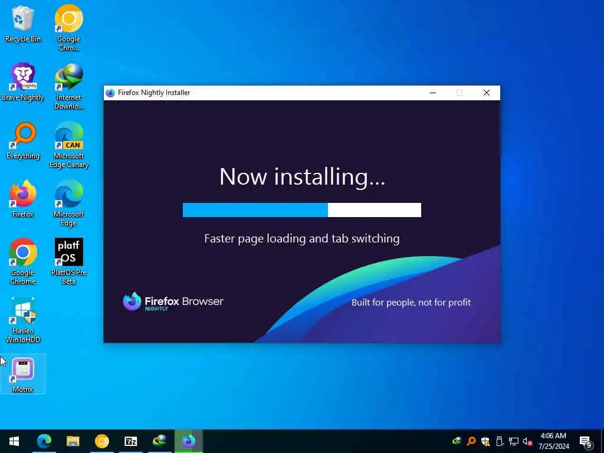Click the muted volume speaker tray icon

tap(528, 441)
